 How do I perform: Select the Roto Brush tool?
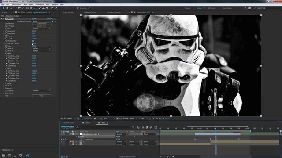[x=52, y=8]
